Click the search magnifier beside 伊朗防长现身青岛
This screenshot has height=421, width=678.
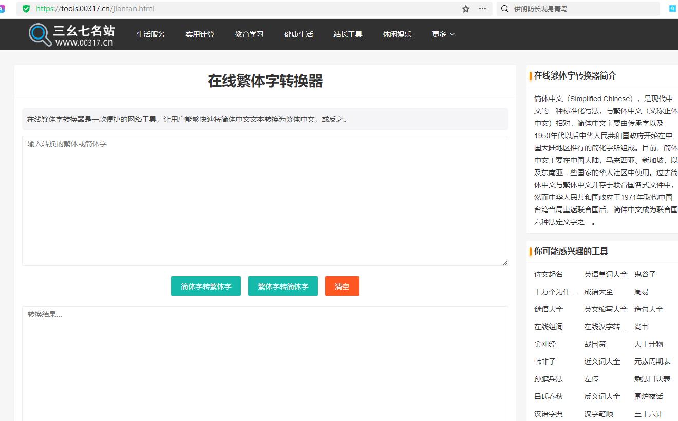(x=504, y=9)
